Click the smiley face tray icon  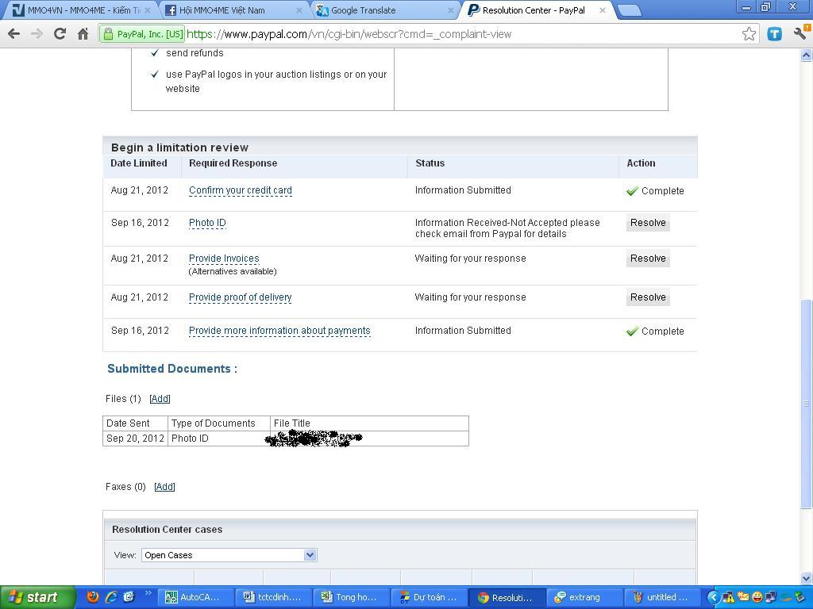pyautogui.click(x=757, y=598)
